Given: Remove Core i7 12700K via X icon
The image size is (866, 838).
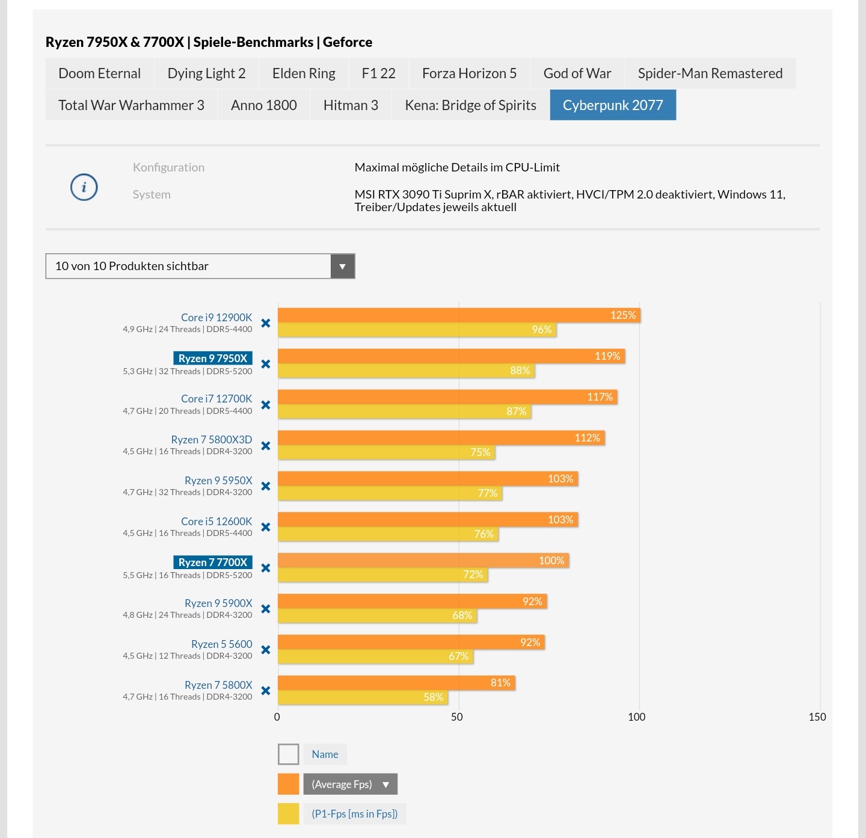Looking at the screenshot, I should click(x=266, y=405).
